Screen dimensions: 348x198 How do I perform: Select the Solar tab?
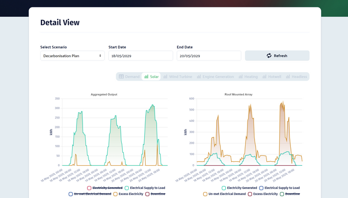click(151, 77)
